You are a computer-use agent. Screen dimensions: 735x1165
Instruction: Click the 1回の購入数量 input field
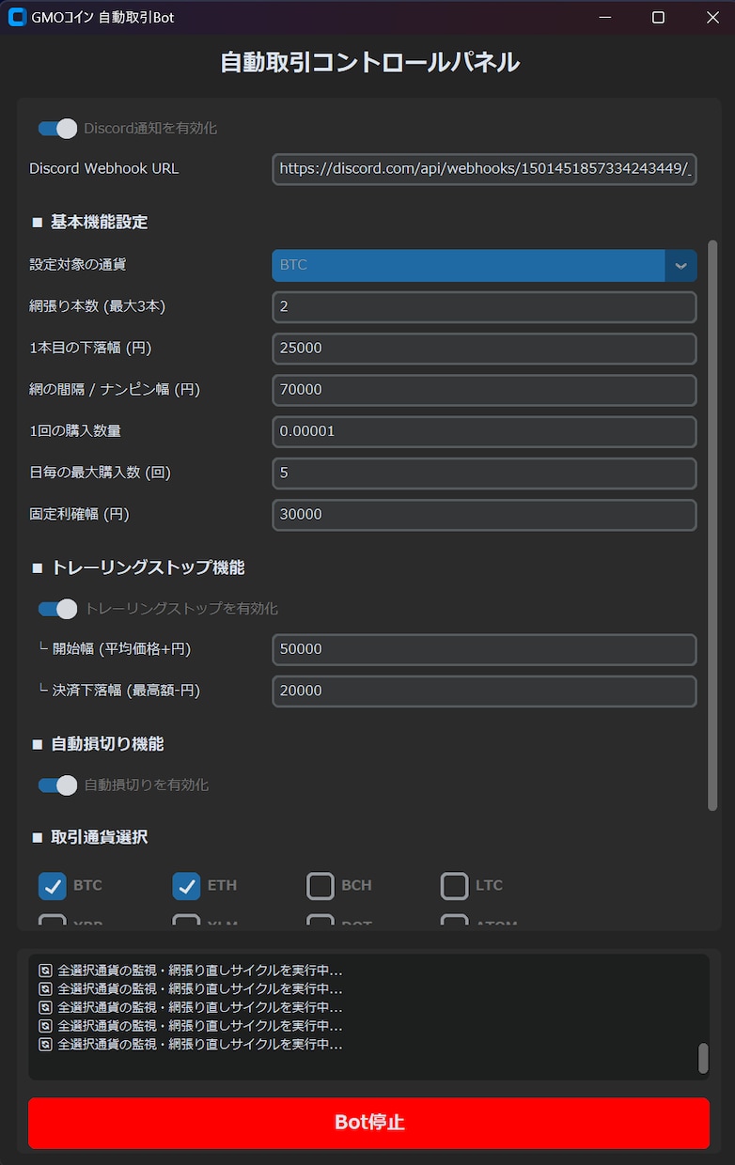point(484,431)
